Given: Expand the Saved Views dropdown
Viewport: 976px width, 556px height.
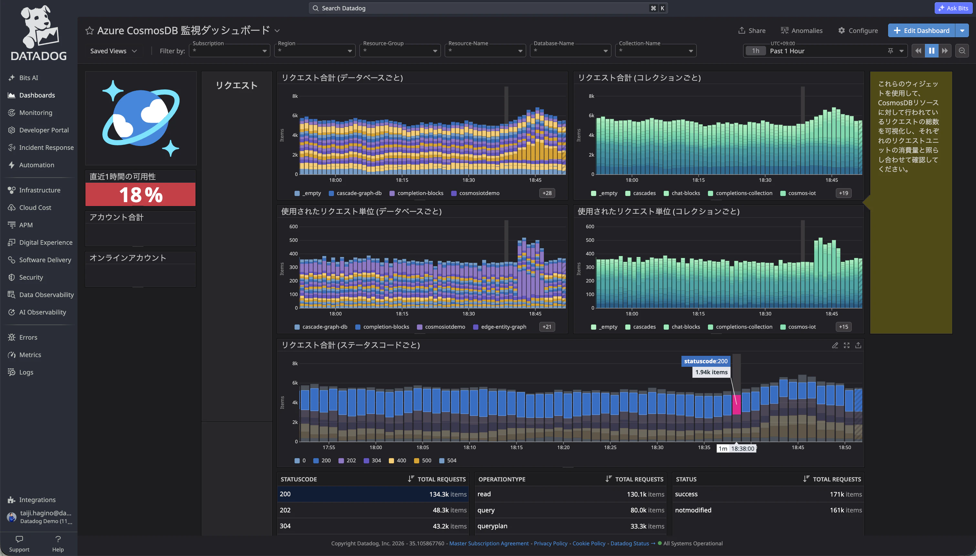Looking at the screenshot, I should click(113, 51).
